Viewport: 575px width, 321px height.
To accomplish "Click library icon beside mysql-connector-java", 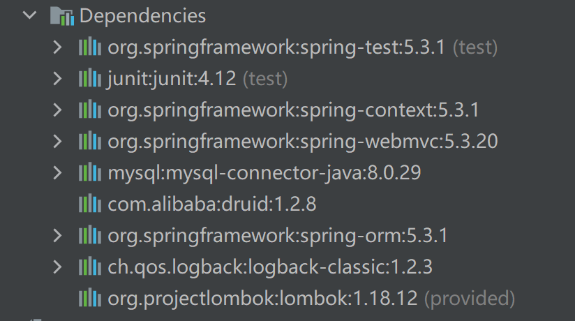I will pyautogui.click(x=90, y=172).
